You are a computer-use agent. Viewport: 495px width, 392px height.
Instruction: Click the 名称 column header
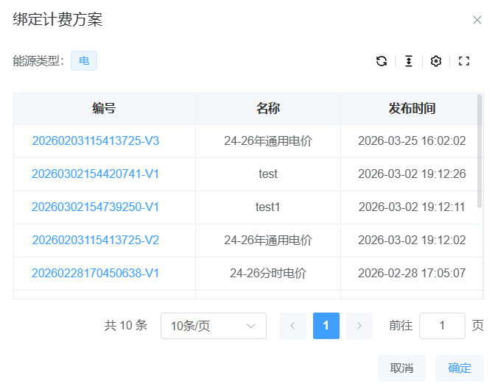click(x=268, y=109)
